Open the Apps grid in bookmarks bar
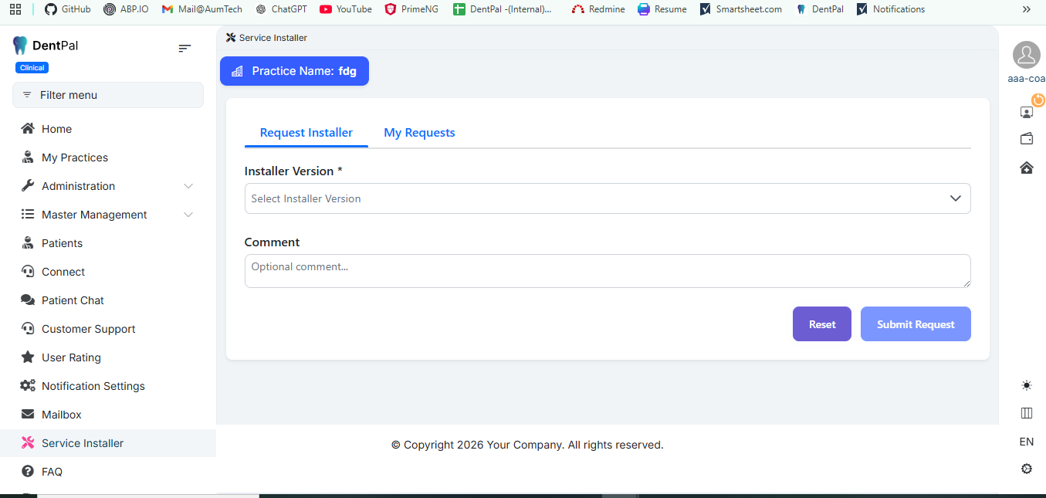This screenshot has width=1046, height=498. pos(15,9)
